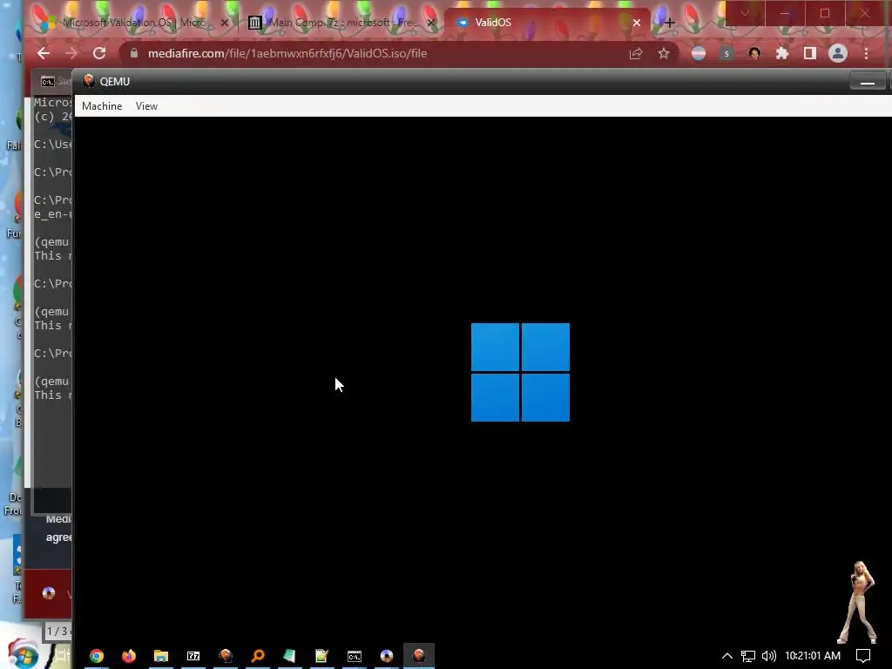892x669 pixels.
Task: Minimize the QEMU window
Action: pyautogui.click(x=868, y=81)
